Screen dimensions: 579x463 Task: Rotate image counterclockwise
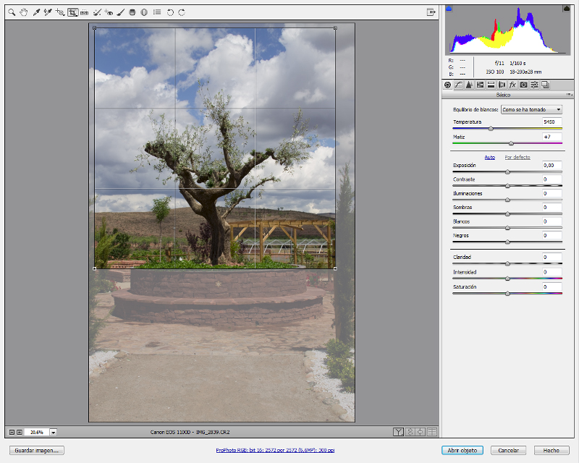170,12
